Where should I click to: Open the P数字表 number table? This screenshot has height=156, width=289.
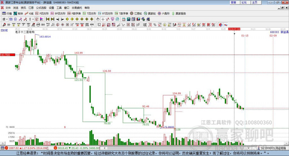pos(74,14)
